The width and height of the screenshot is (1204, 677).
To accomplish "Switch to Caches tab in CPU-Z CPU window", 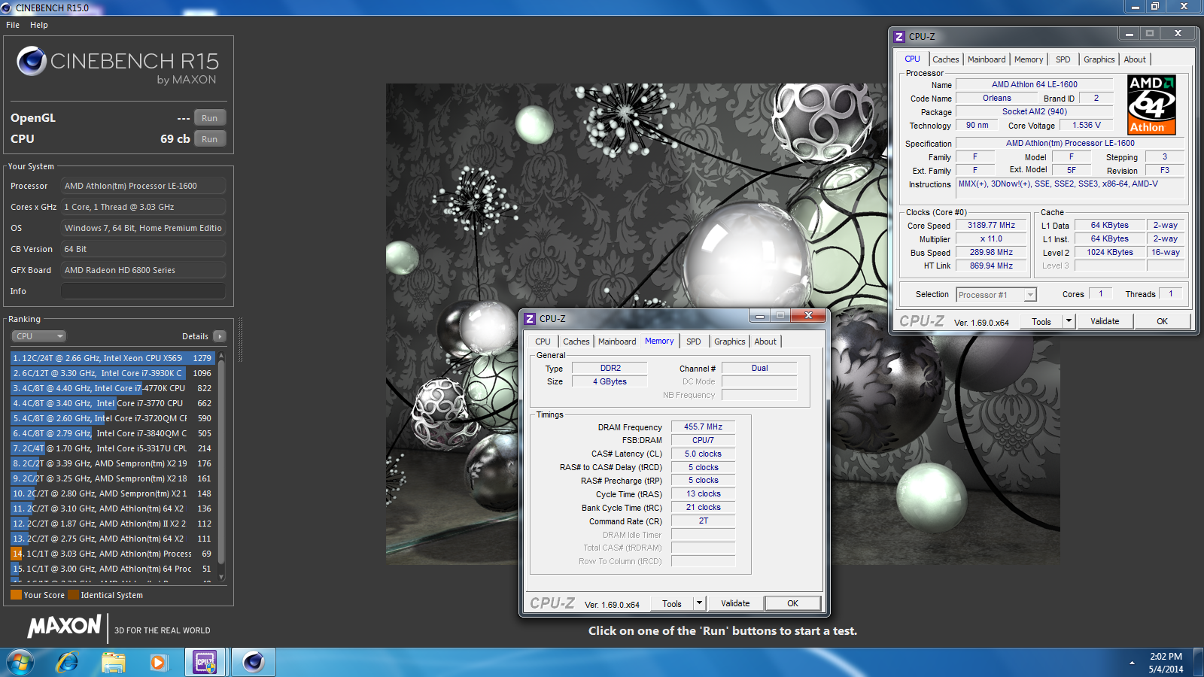I will tap(946, 59).
